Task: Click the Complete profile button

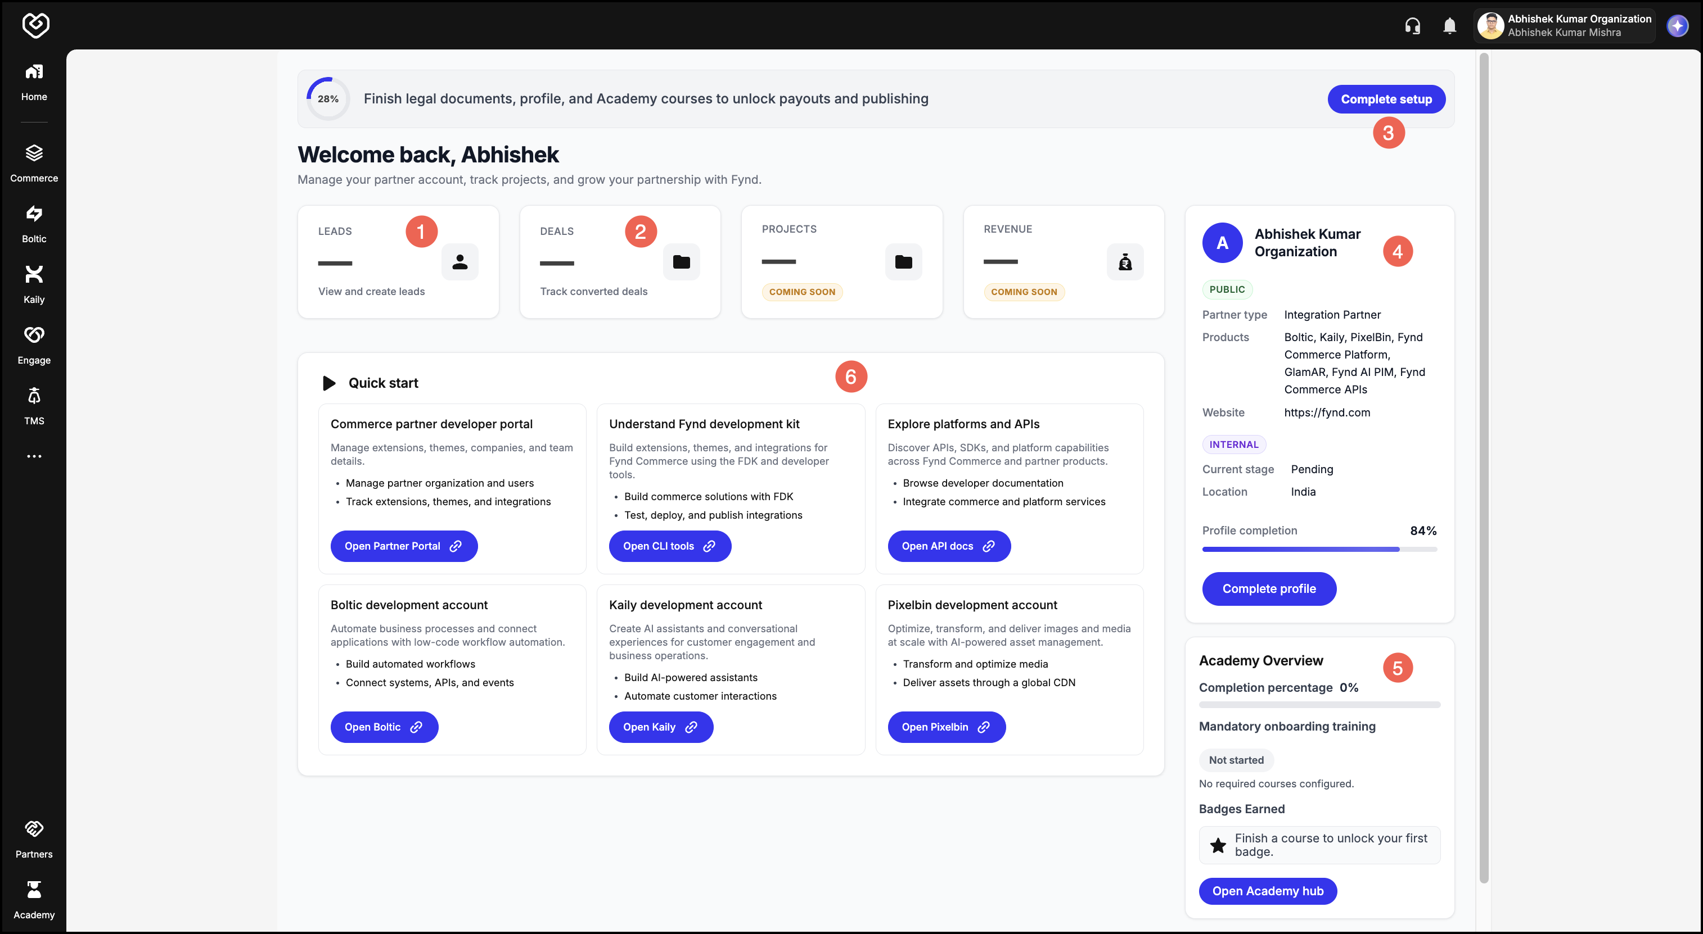Action: 1269,588
